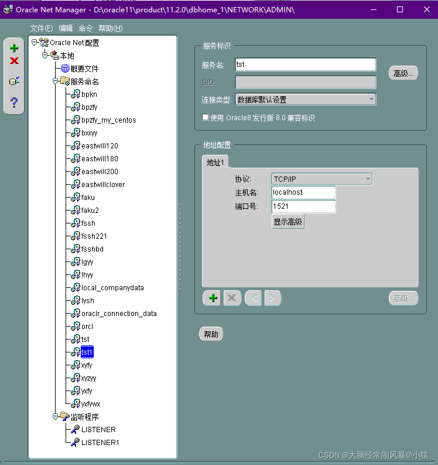Click the 监听程序 folder icon
This screenshot has height=465, width=438.
65,416
